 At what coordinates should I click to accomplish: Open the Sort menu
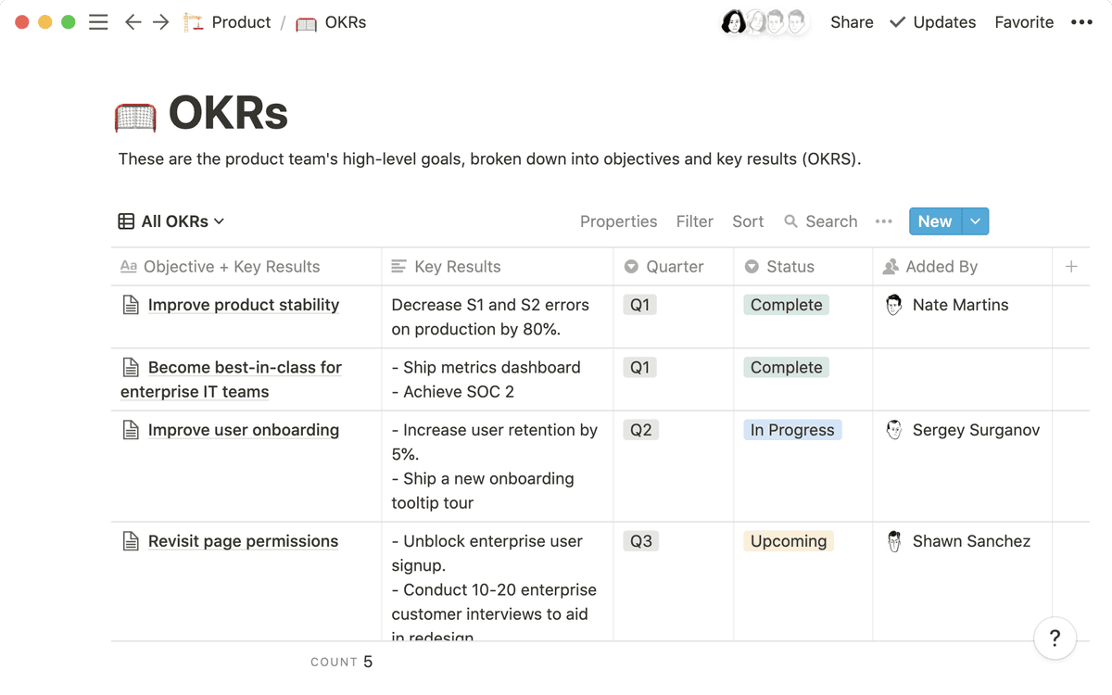coord(748,221)
